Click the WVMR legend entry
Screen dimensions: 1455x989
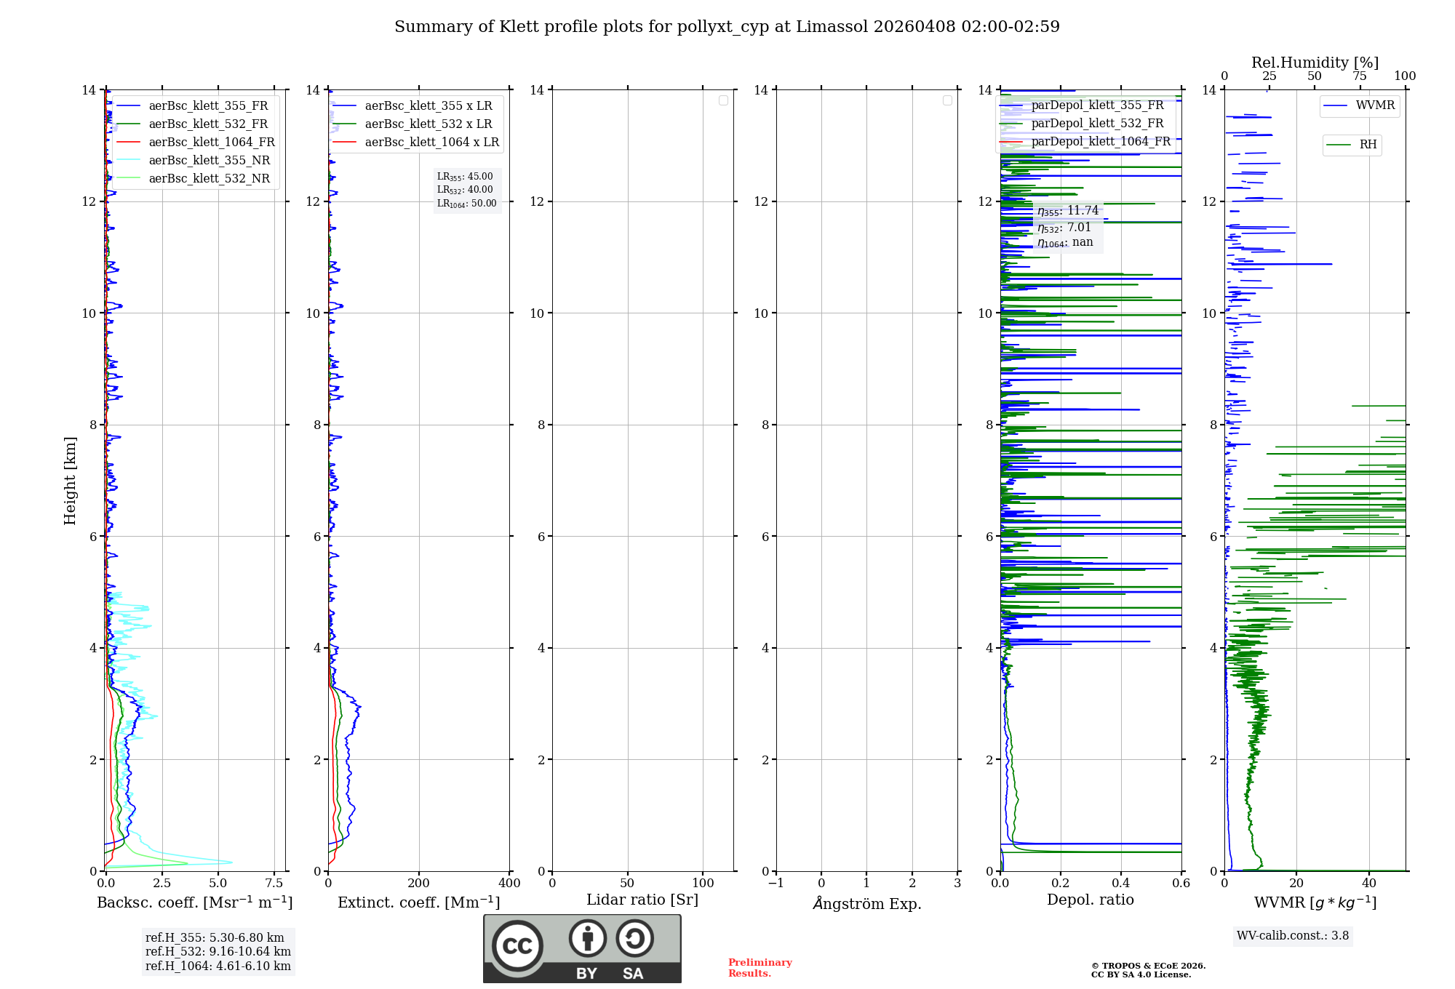pos(1374,105)
